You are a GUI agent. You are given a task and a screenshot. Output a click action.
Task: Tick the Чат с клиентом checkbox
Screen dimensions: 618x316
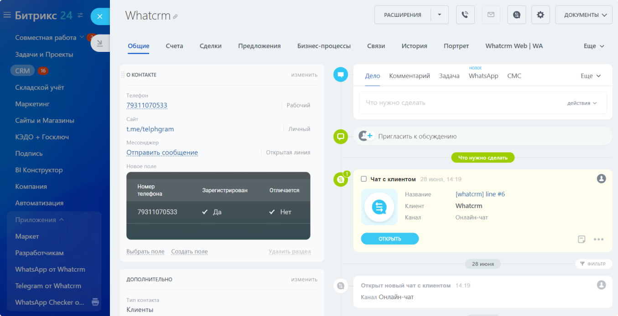(364, 179)
